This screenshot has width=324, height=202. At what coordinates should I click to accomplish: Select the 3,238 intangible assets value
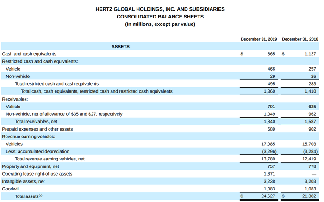pos(269,182)
